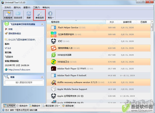The width and height of the screenshot is (155, 113).
Task: Open the D:\123\飞豆快递单打印软件\ install path
Action: pos(22,40)
